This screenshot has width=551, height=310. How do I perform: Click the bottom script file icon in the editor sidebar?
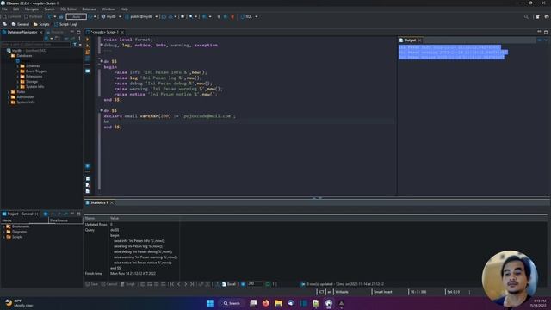click(x=88, y=191)
